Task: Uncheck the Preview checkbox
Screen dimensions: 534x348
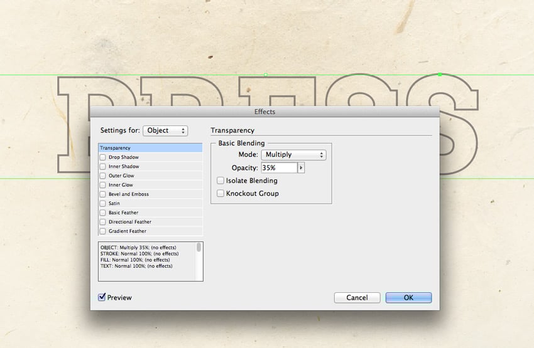Action: point(102,297)
